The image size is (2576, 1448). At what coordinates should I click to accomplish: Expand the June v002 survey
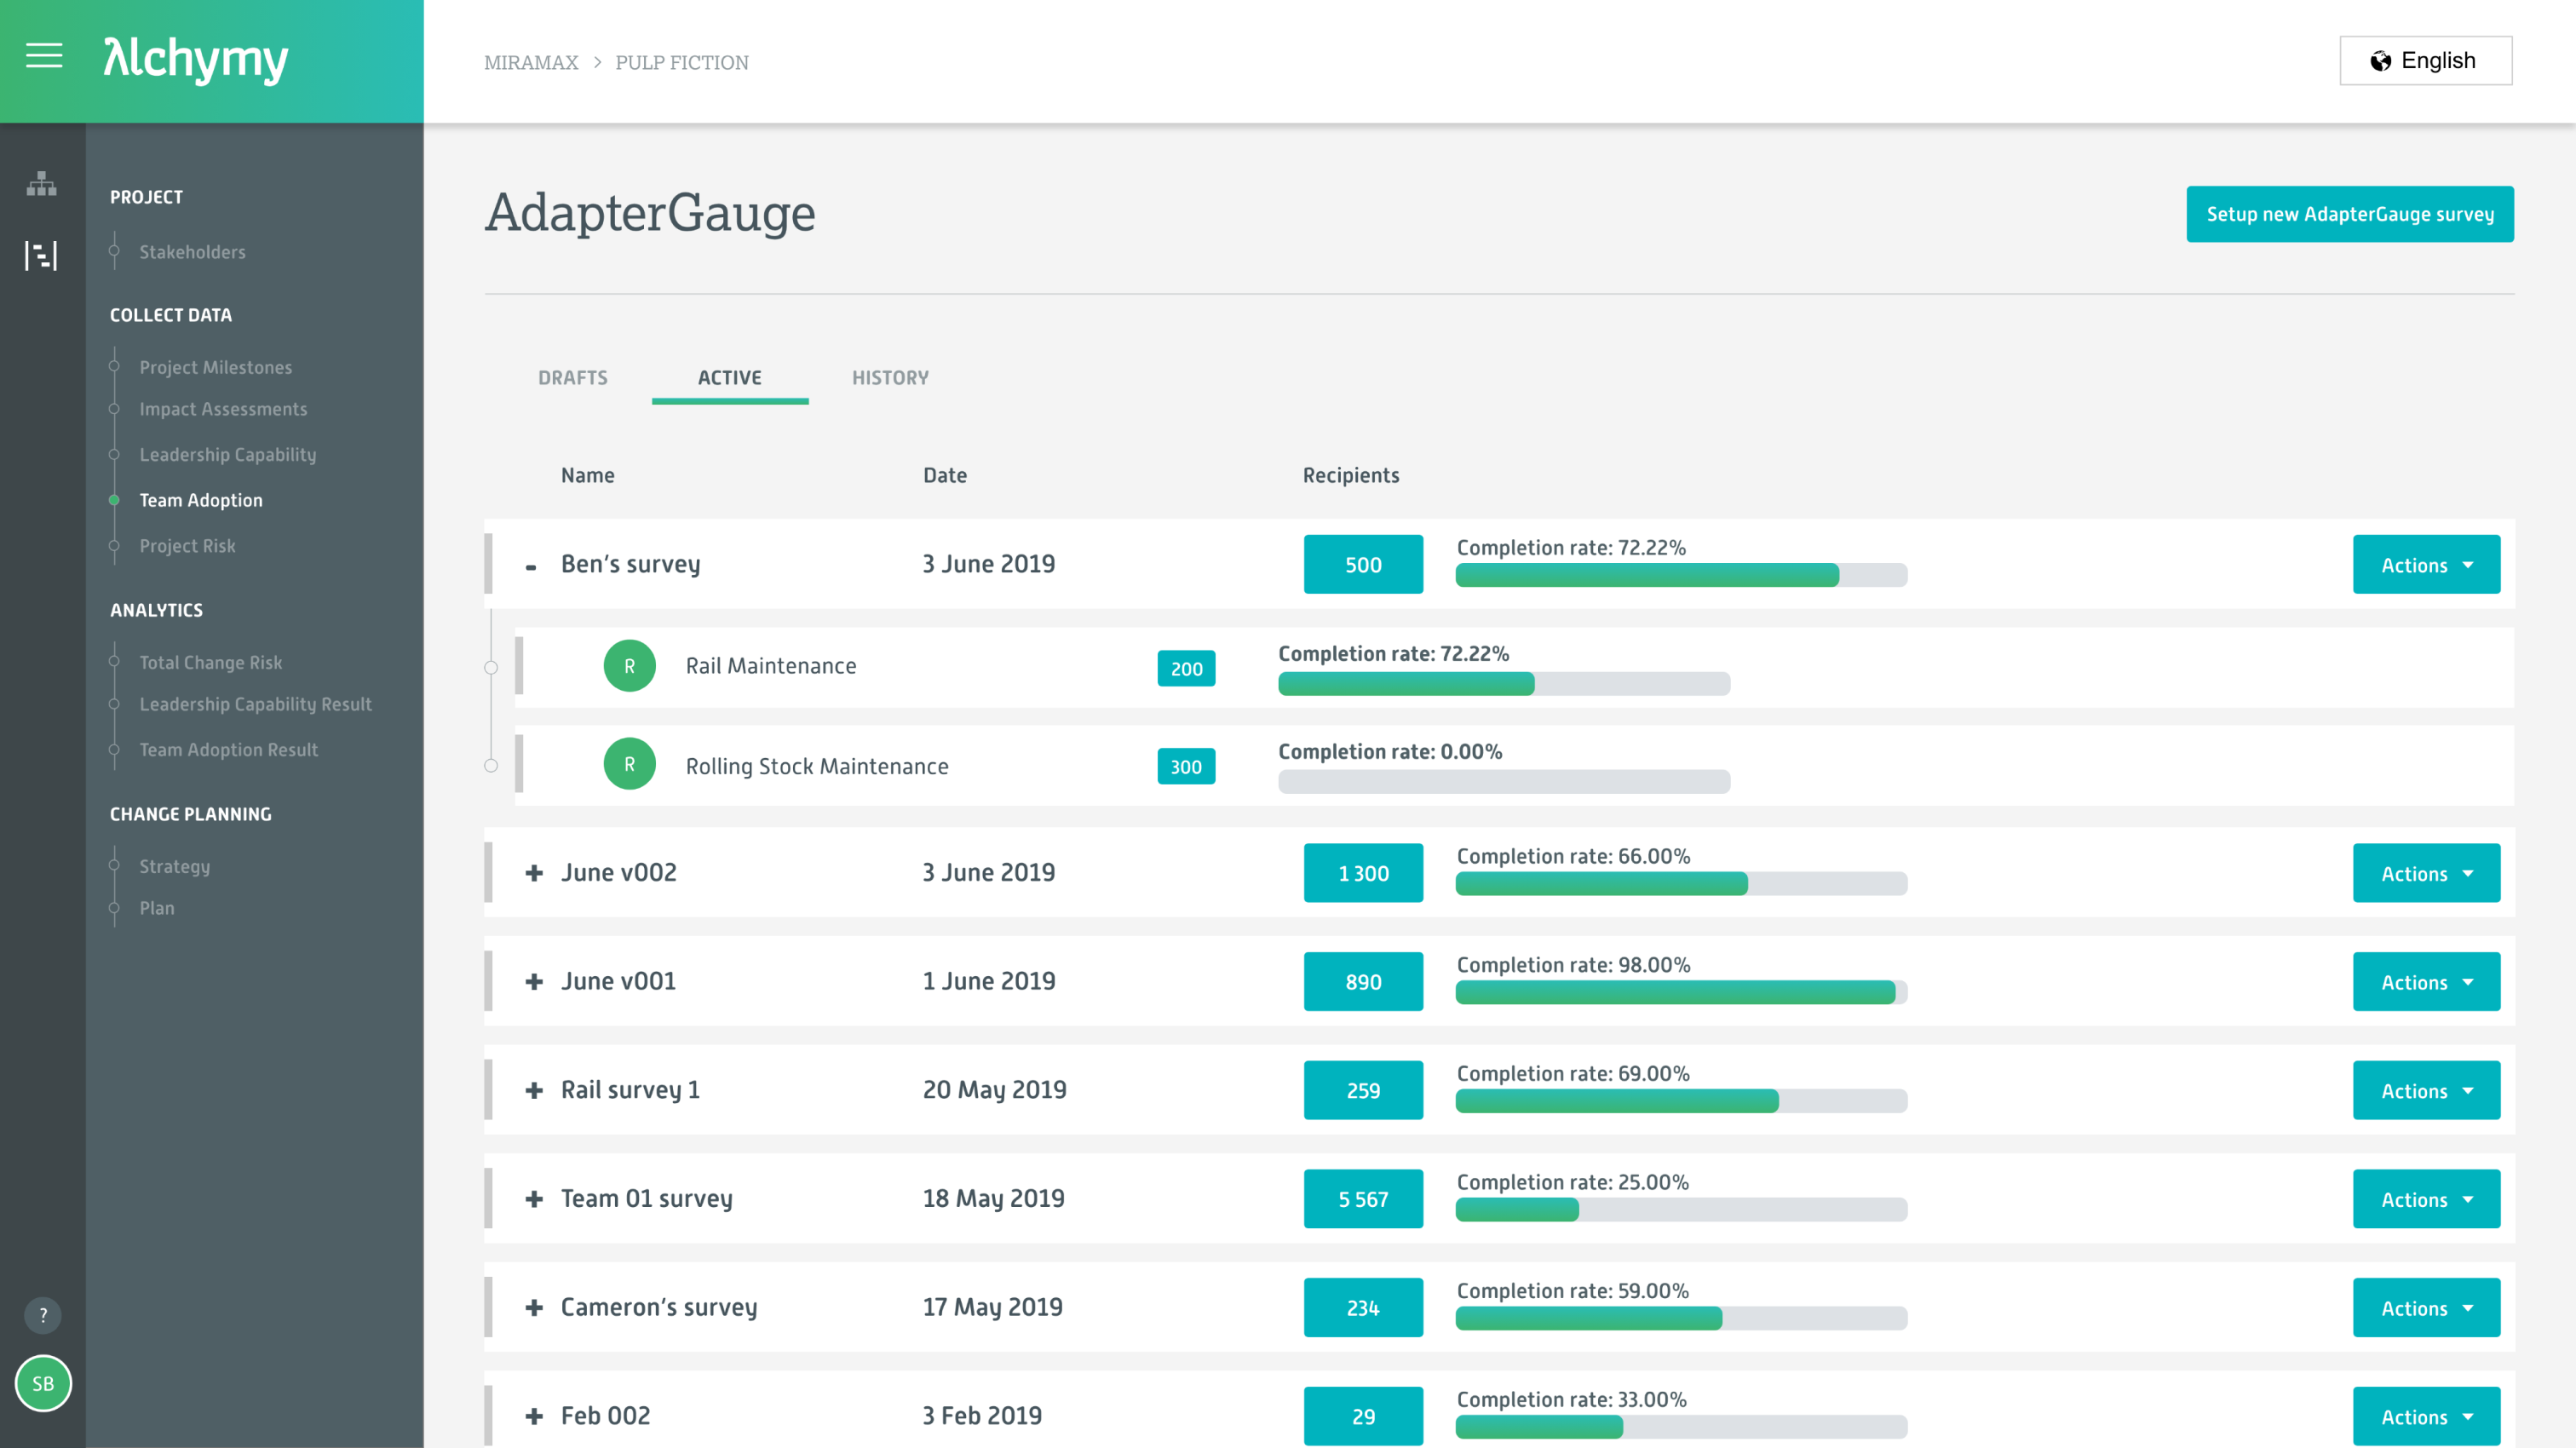coord(533,872)
